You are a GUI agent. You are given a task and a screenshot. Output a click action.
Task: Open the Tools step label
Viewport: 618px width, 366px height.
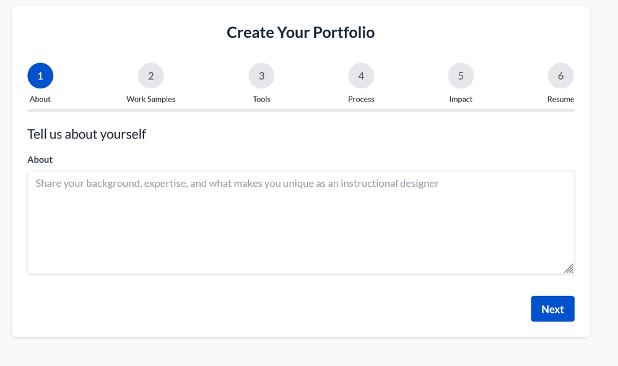261,99
